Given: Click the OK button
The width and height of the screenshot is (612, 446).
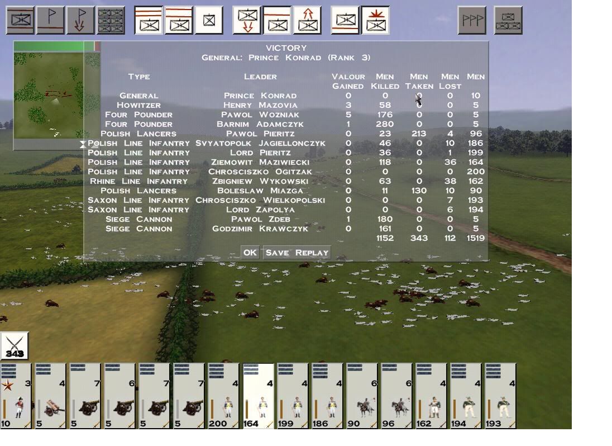Looking at the screenshot, I should click(x=250, y=253).
